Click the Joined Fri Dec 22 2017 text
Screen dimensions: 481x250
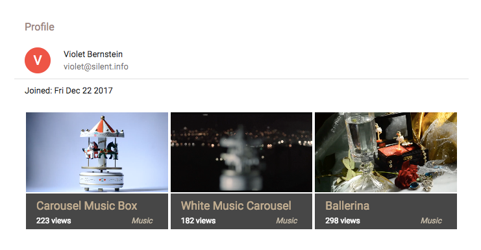point(69,91)
